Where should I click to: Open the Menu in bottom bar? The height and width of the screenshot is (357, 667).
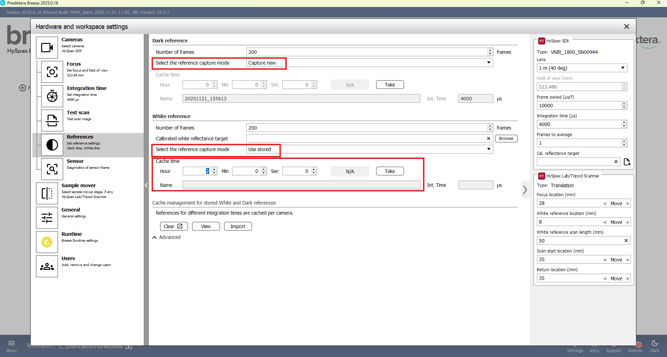[11, 346]
